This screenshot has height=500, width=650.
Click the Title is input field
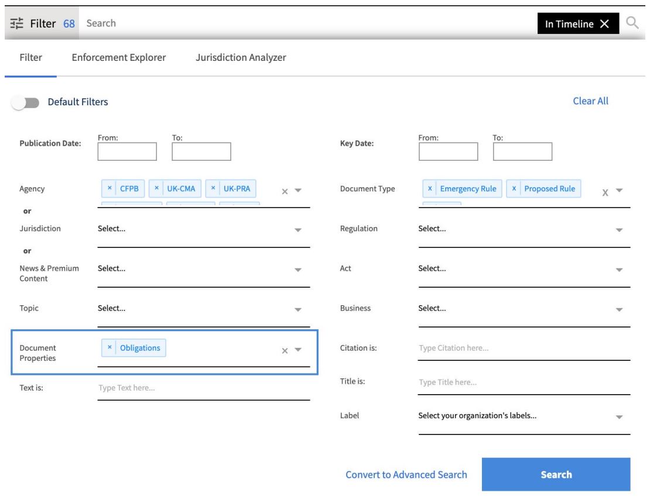(x=524, y=382)
